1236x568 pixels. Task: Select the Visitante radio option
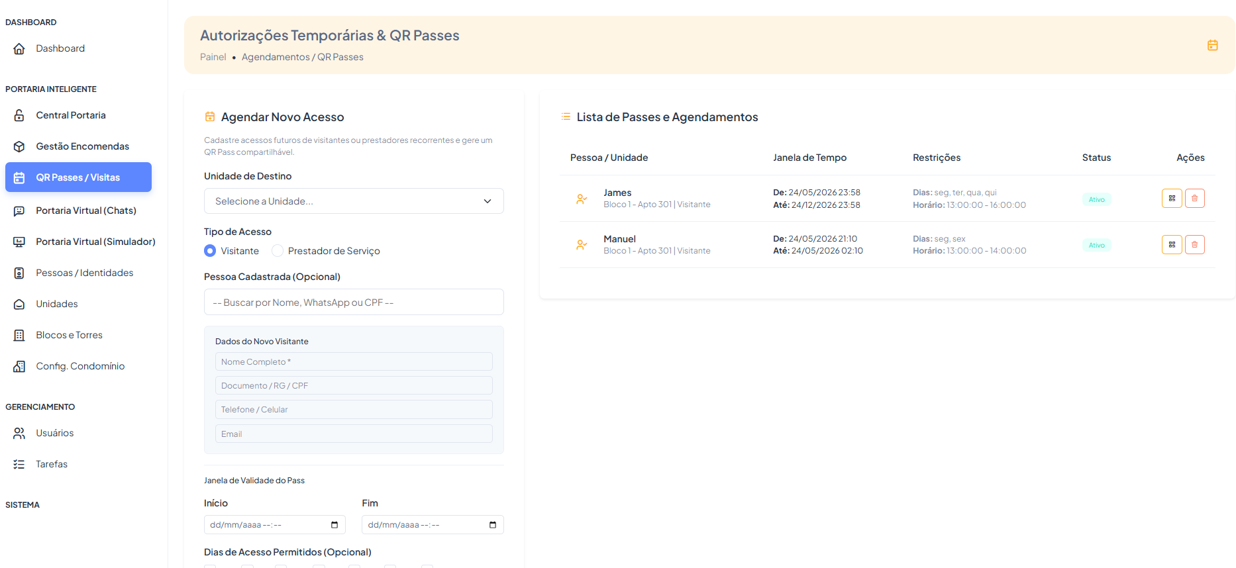pos(210,251)
